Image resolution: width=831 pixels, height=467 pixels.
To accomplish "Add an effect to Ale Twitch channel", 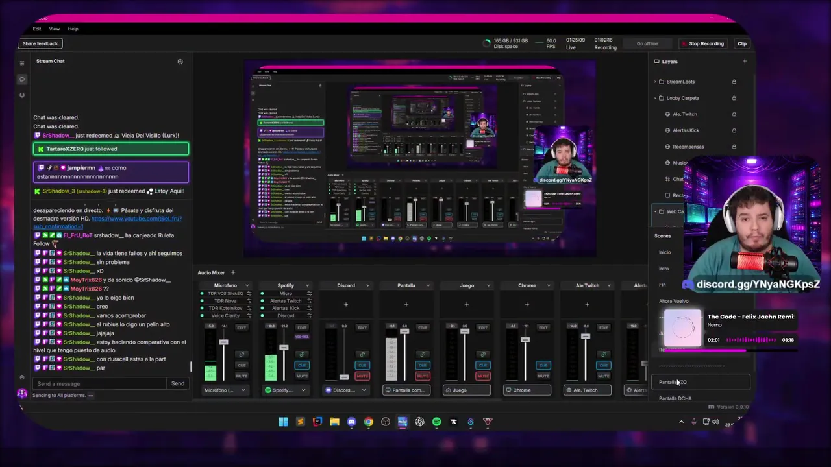I will 587,304.
